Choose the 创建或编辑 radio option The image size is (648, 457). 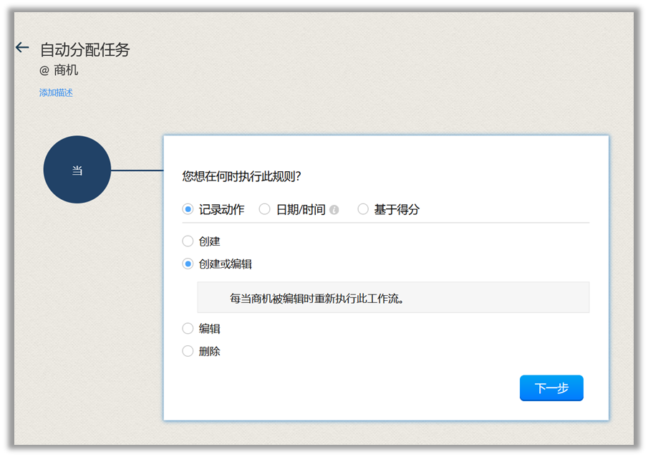(188, 264)
